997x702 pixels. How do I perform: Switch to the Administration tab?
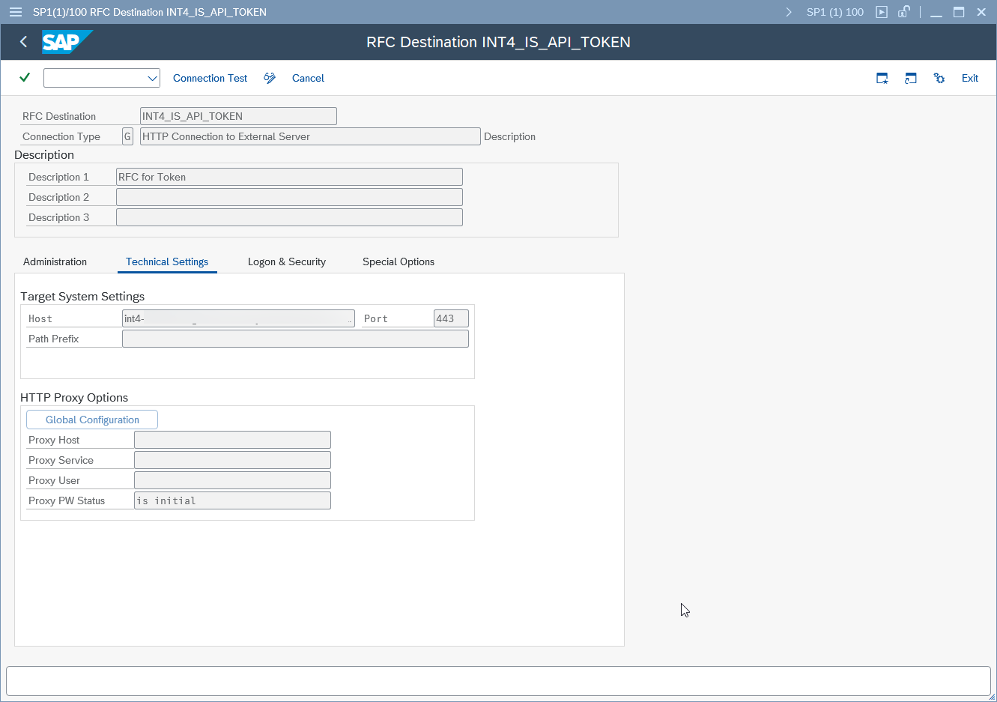[55, 261]
